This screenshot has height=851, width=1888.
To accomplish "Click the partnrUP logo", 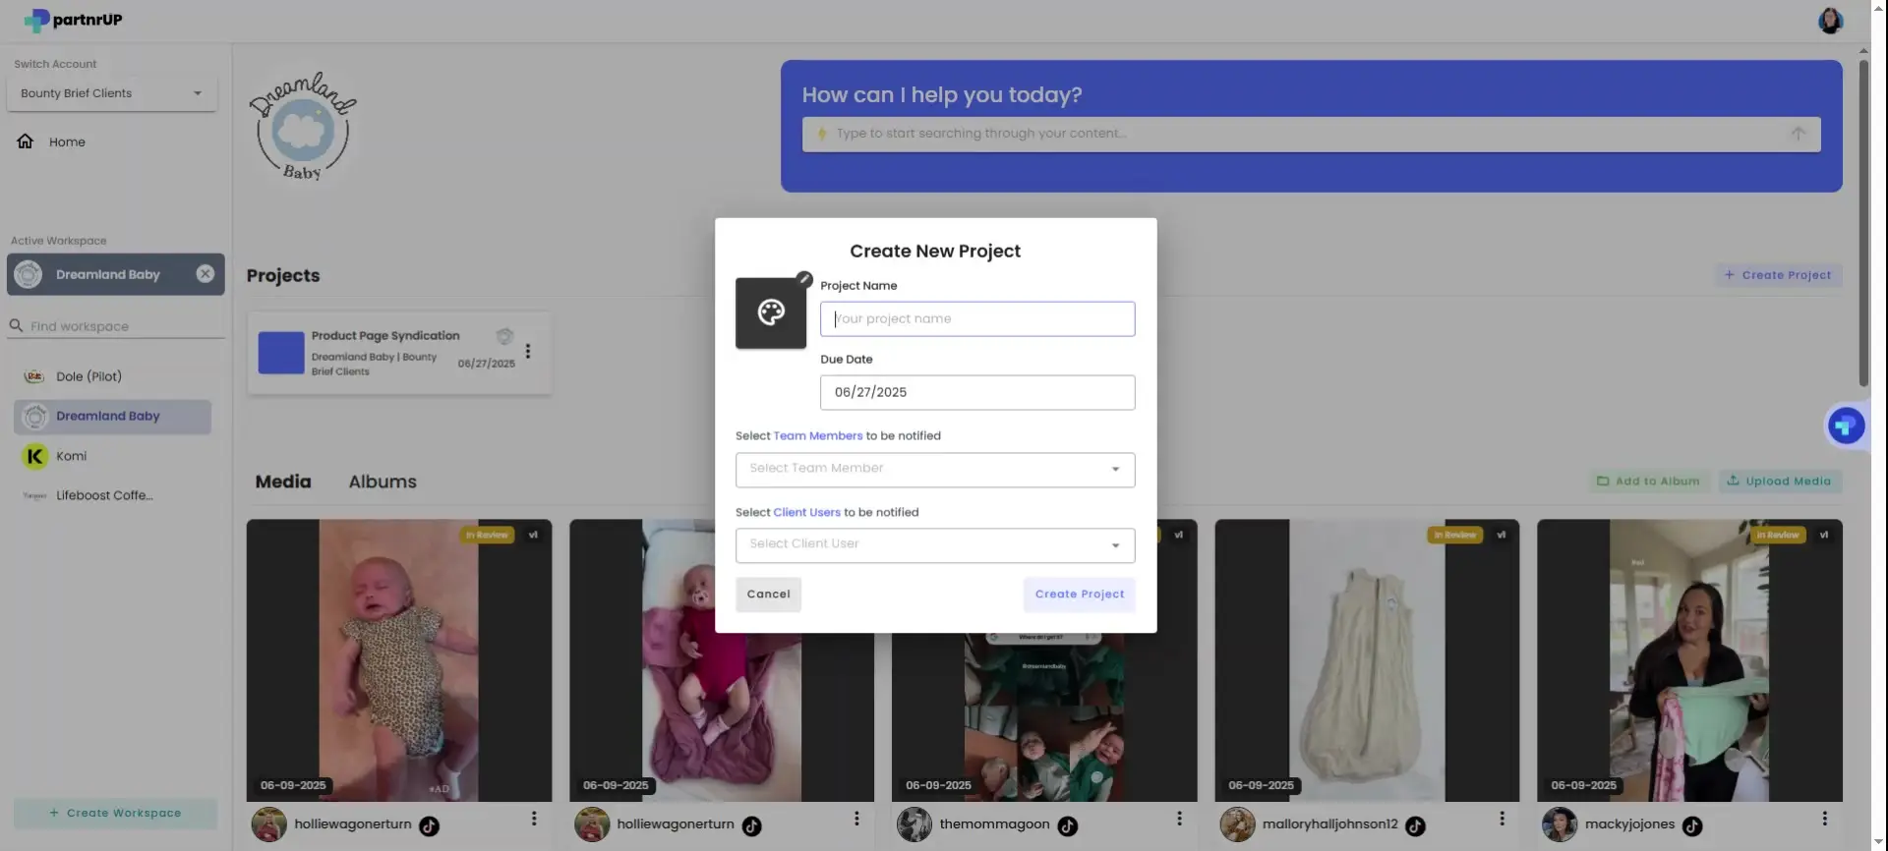I will tap(73, 20).
